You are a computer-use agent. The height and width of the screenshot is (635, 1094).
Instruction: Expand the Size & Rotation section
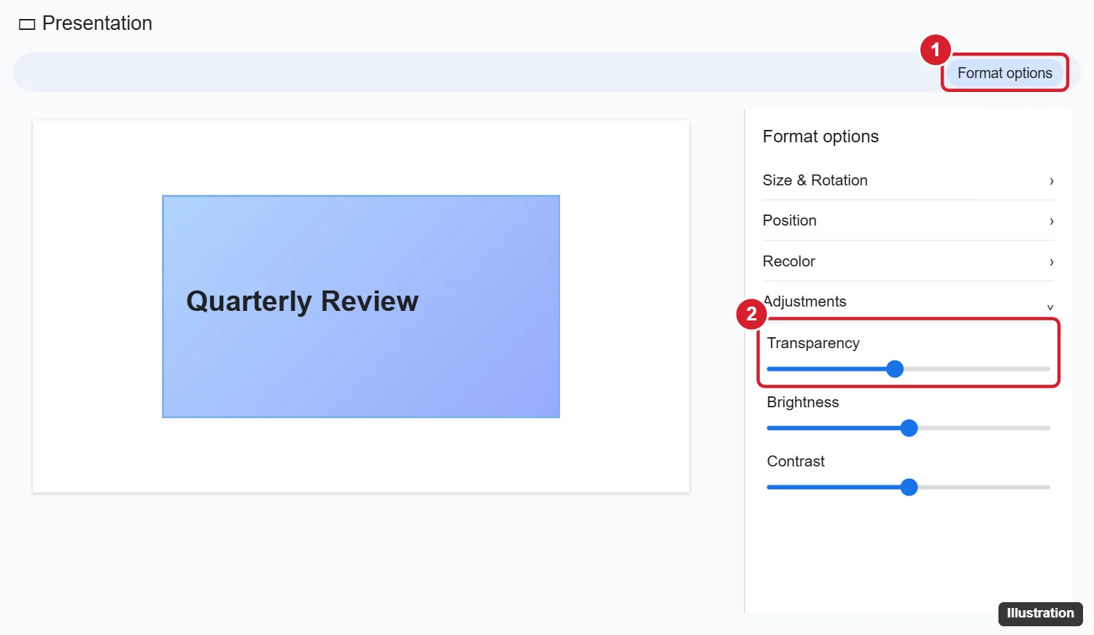(908, 180)
